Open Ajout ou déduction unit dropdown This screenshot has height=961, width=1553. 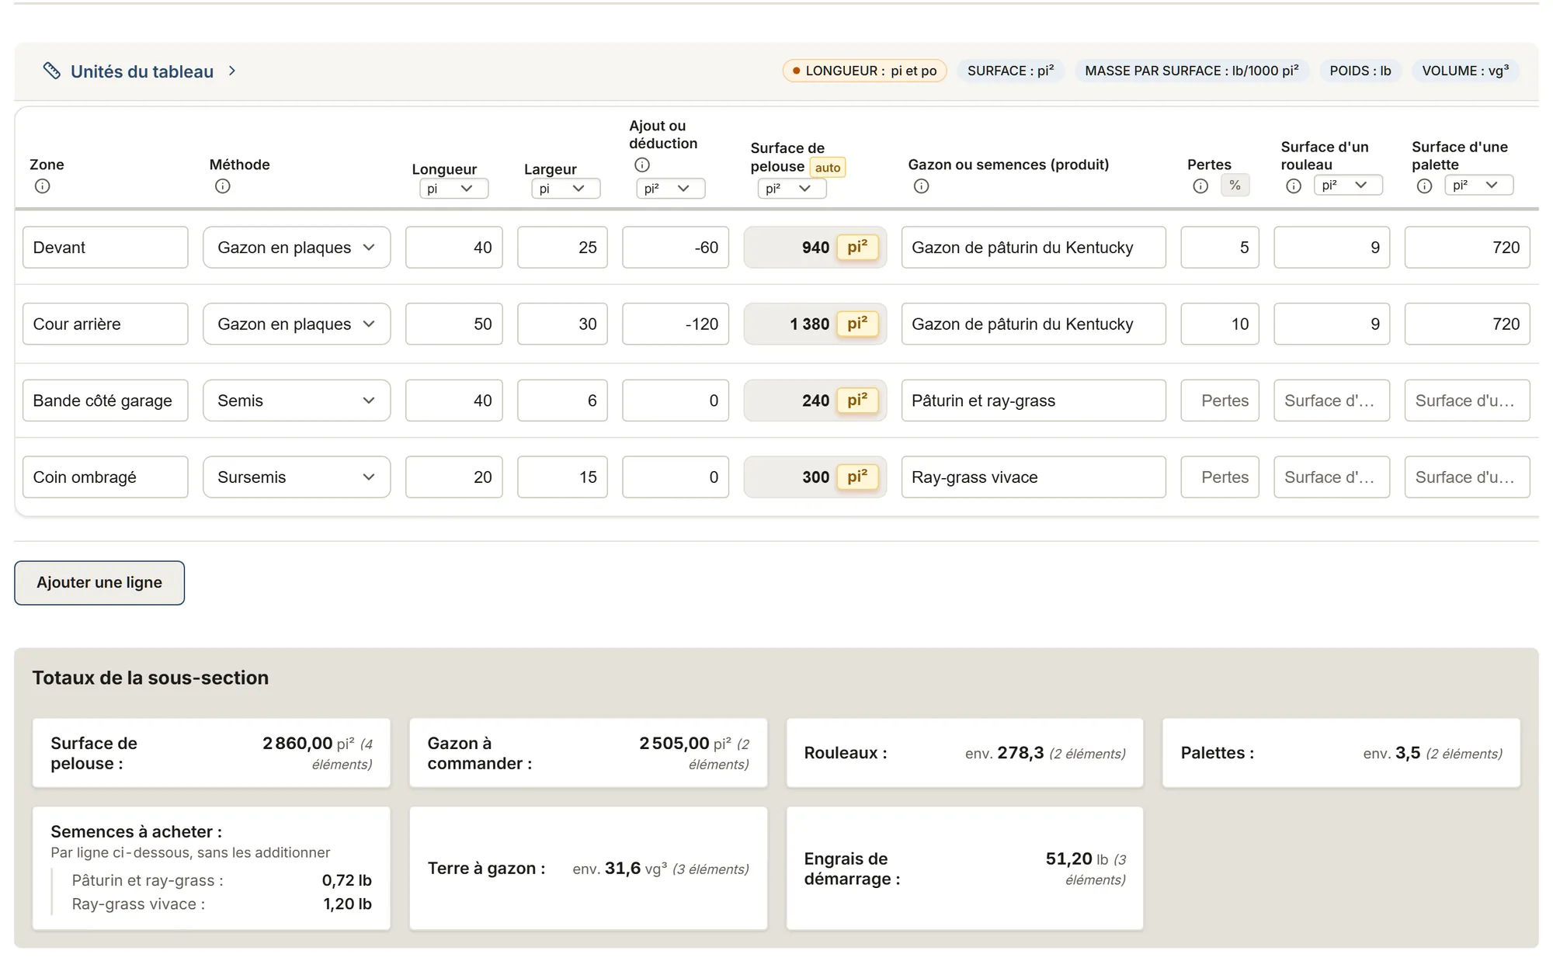[670, 189]
